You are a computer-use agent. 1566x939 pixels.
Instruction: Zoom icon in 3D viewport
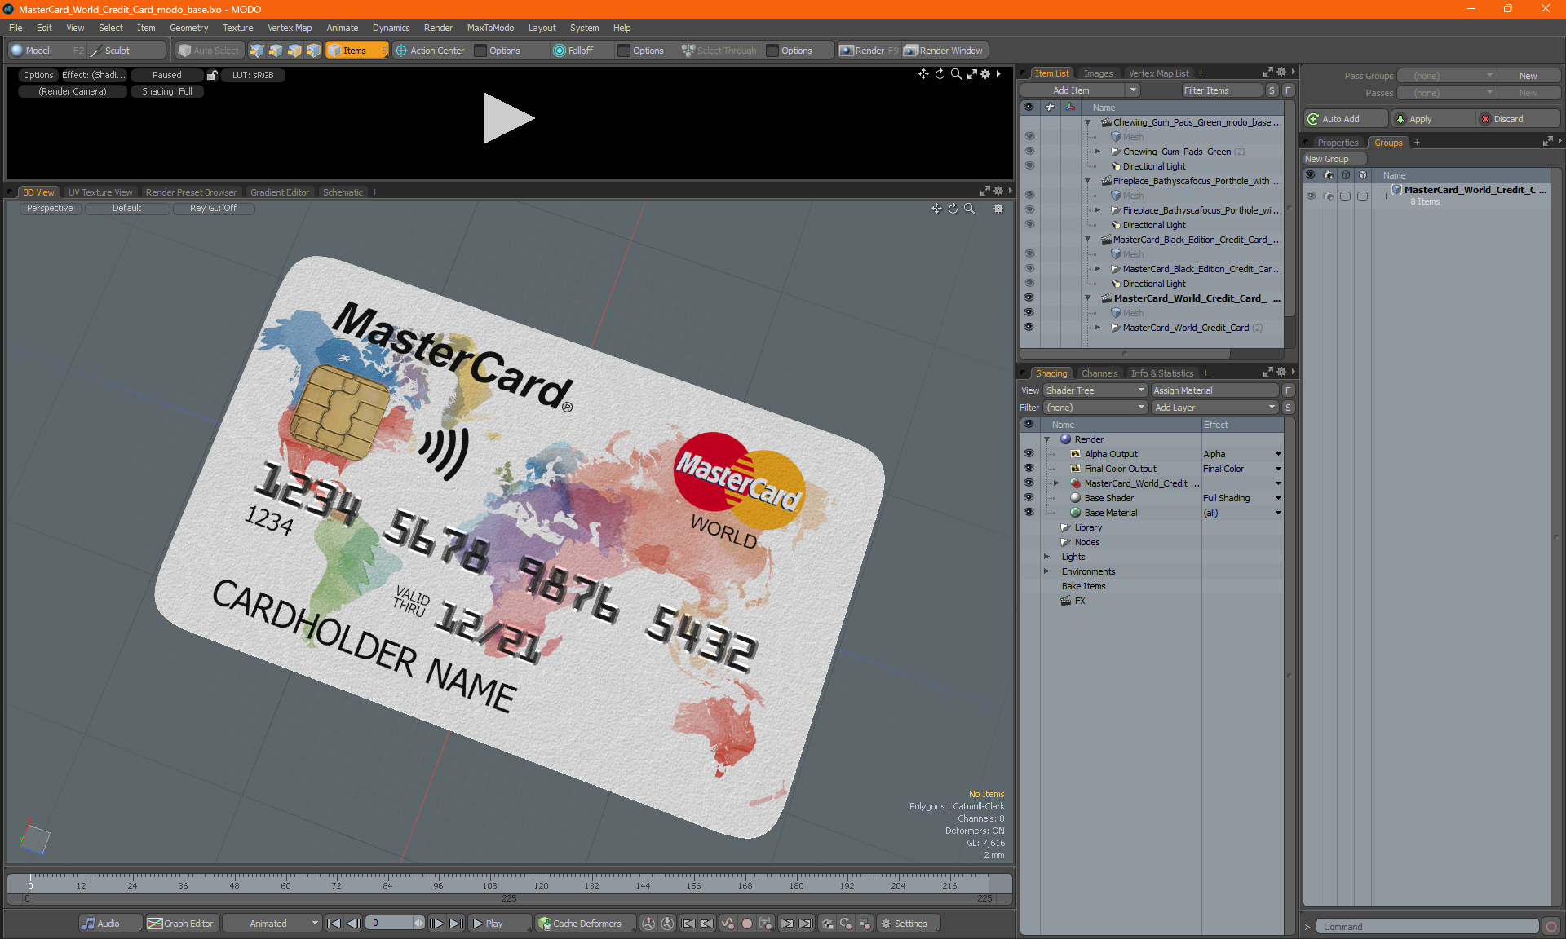pos(970,209)
